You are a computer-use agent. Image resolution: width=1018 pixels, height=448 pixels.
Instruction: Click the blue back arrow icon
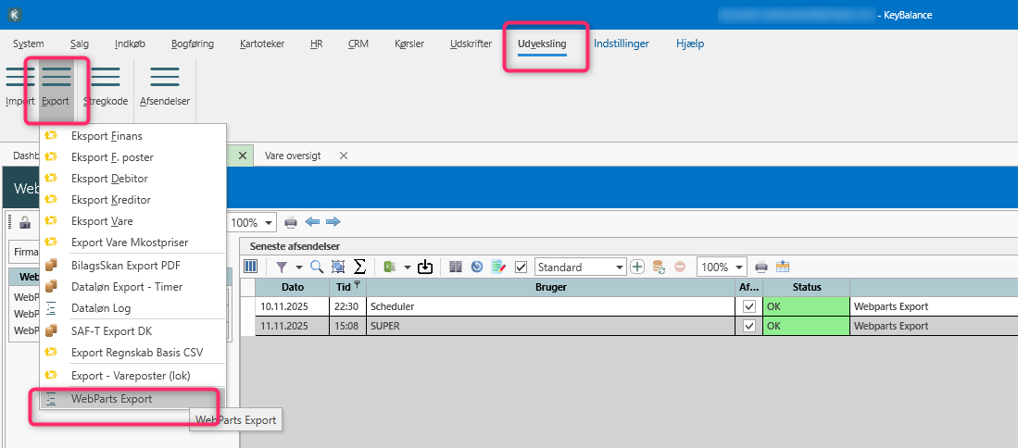pos(313,222)
